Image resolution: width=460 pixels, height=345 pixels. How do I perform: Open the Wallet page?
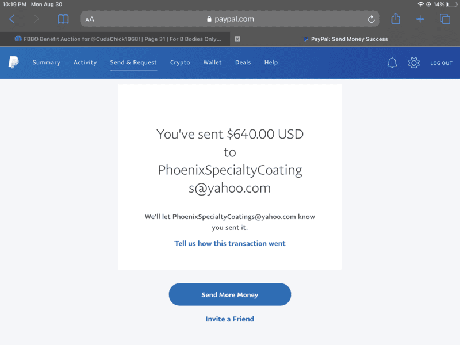(212, 63)
